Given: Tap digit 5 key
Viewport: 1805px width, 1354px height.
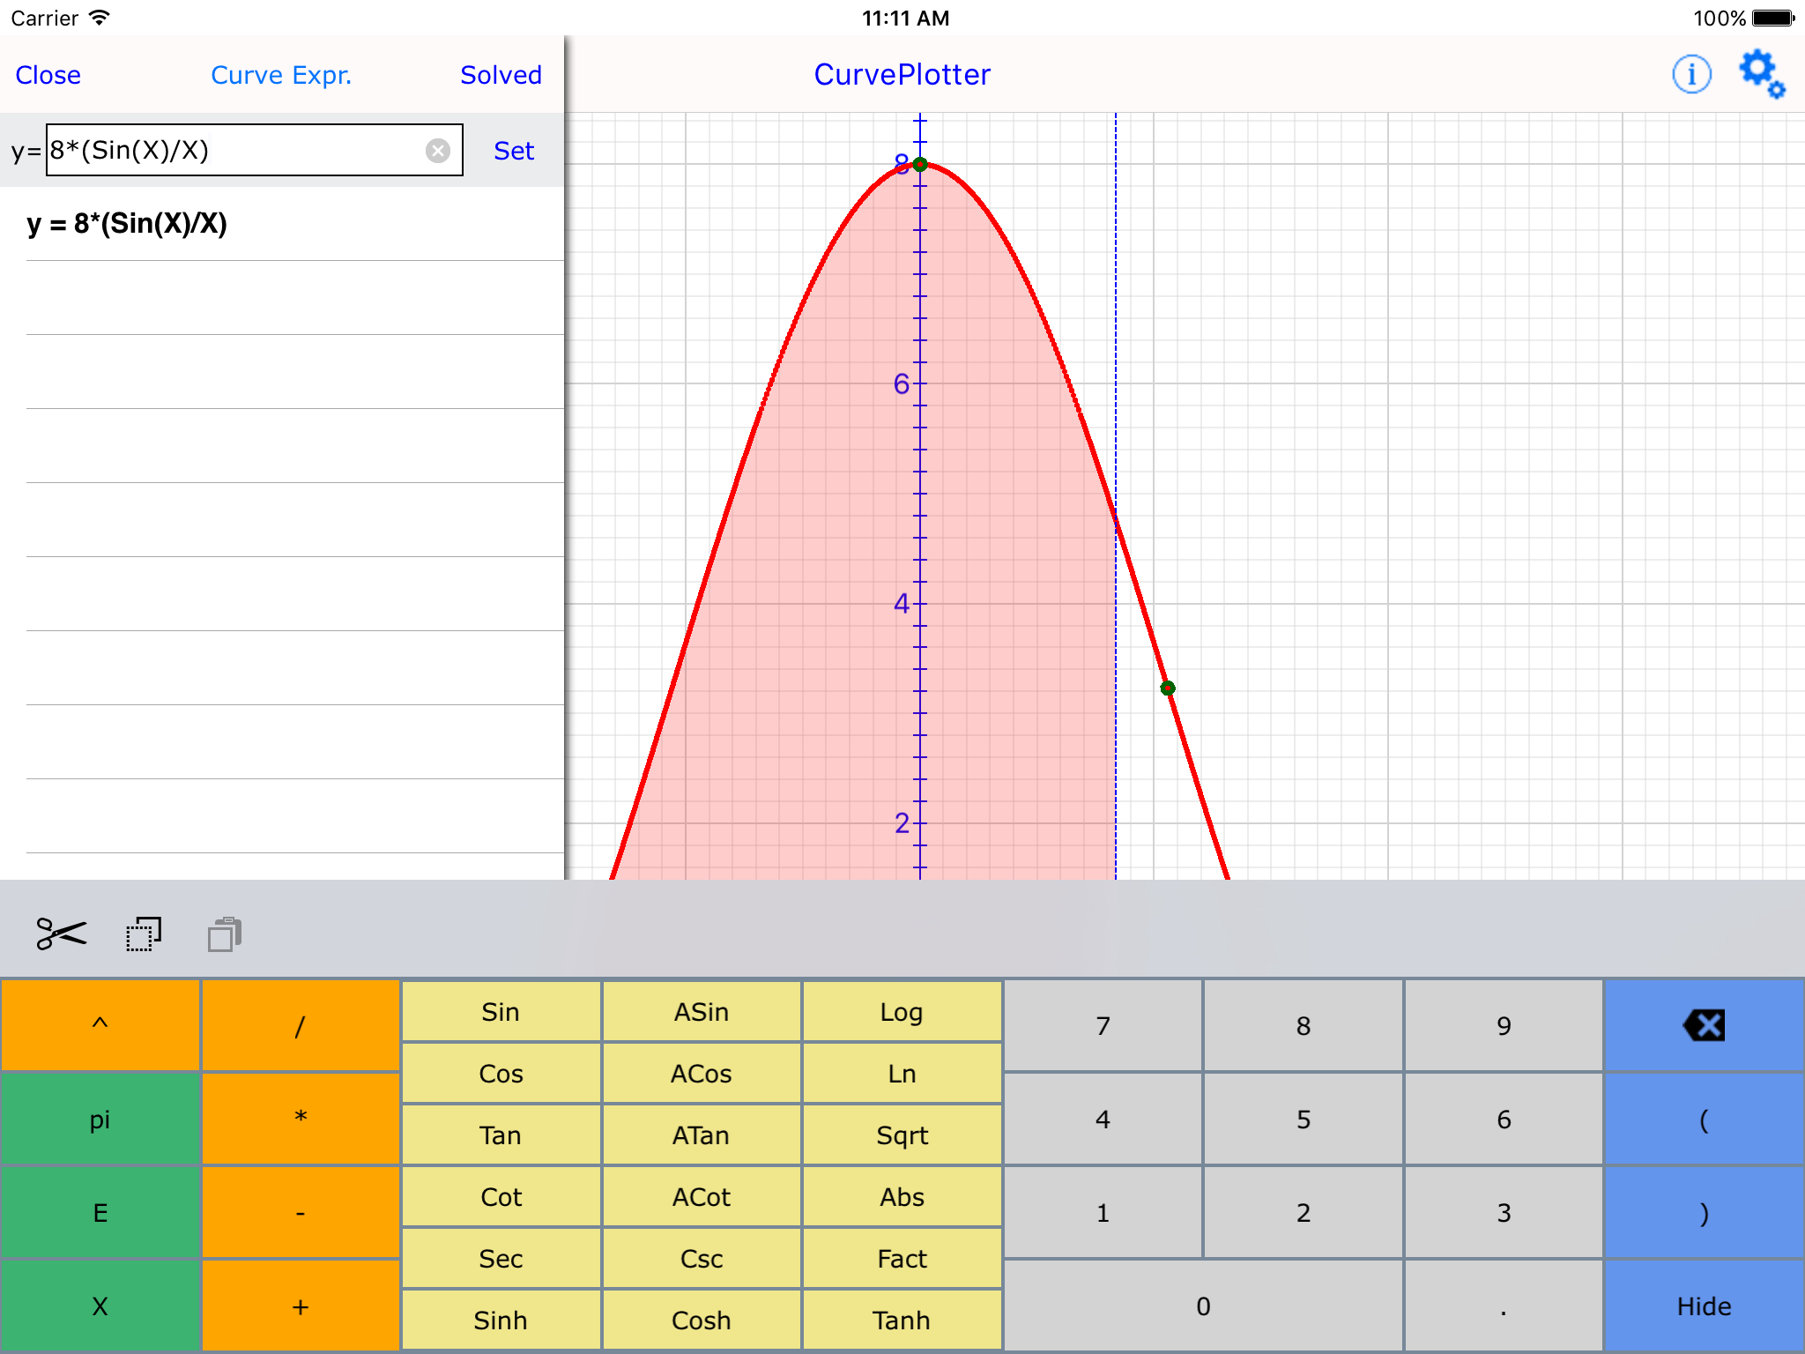Looking at the screenshot, I should click(x=1304, y=1120).
